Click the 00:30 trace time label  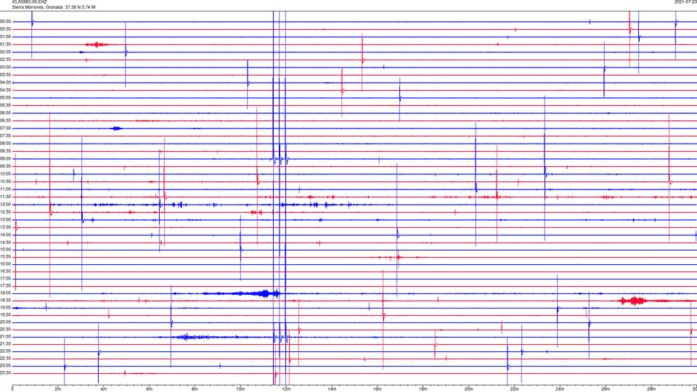(x=6, y=29)
